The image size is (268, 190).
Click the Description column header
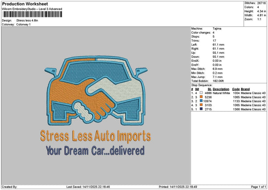221,89
